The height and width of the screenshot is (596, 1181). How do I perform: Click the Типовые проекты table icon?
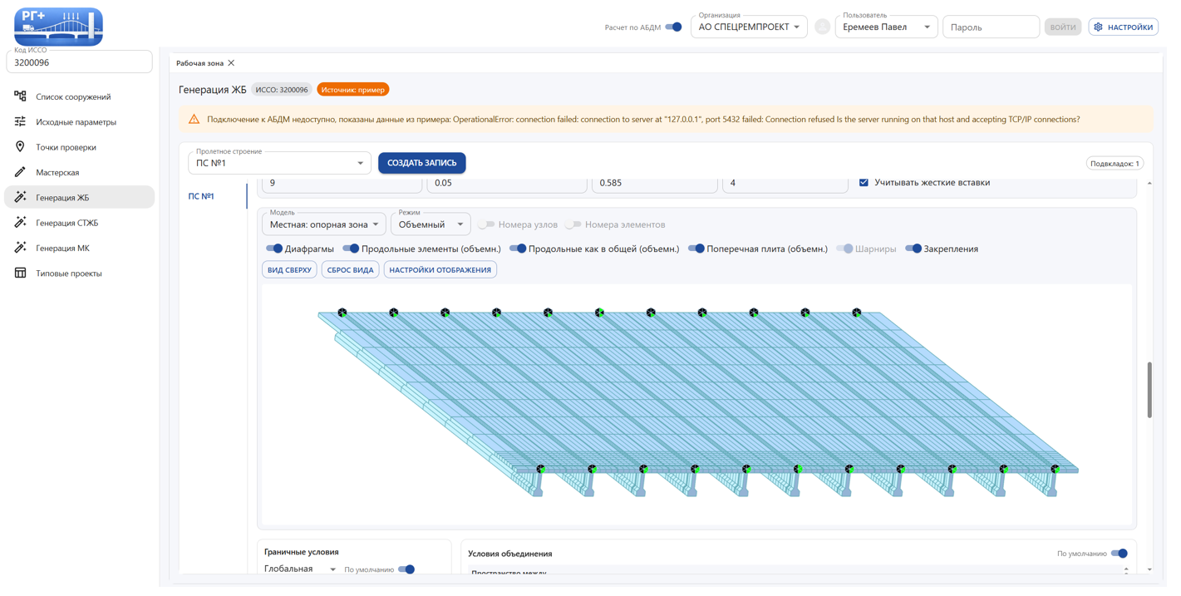pyautogui.click(x=20, y=273)
